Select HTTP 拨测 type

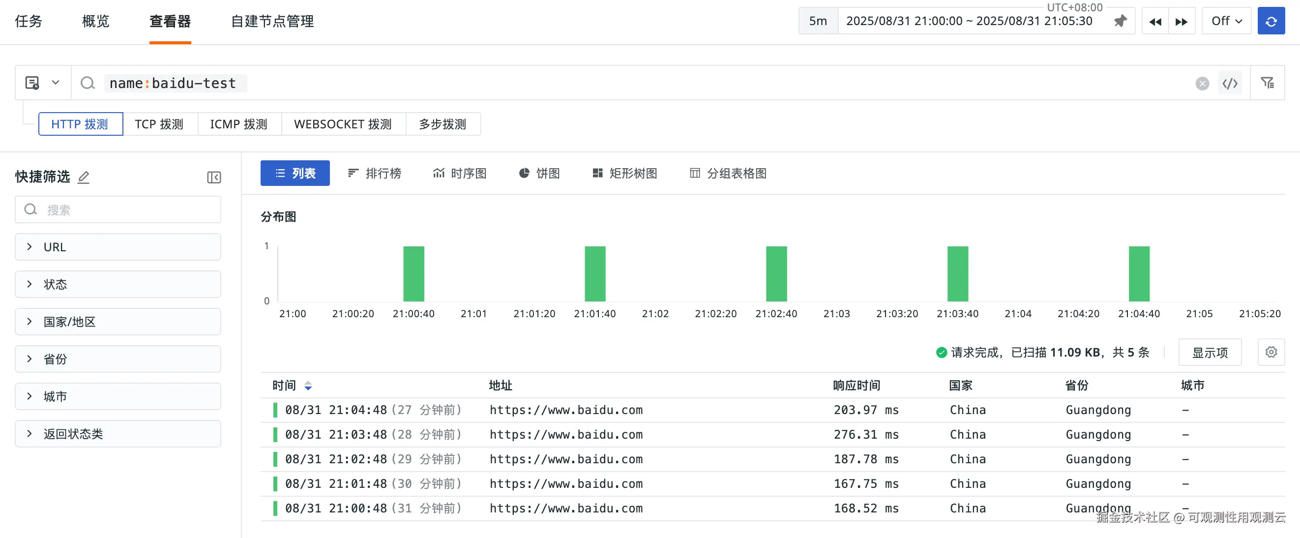point(80,124)
